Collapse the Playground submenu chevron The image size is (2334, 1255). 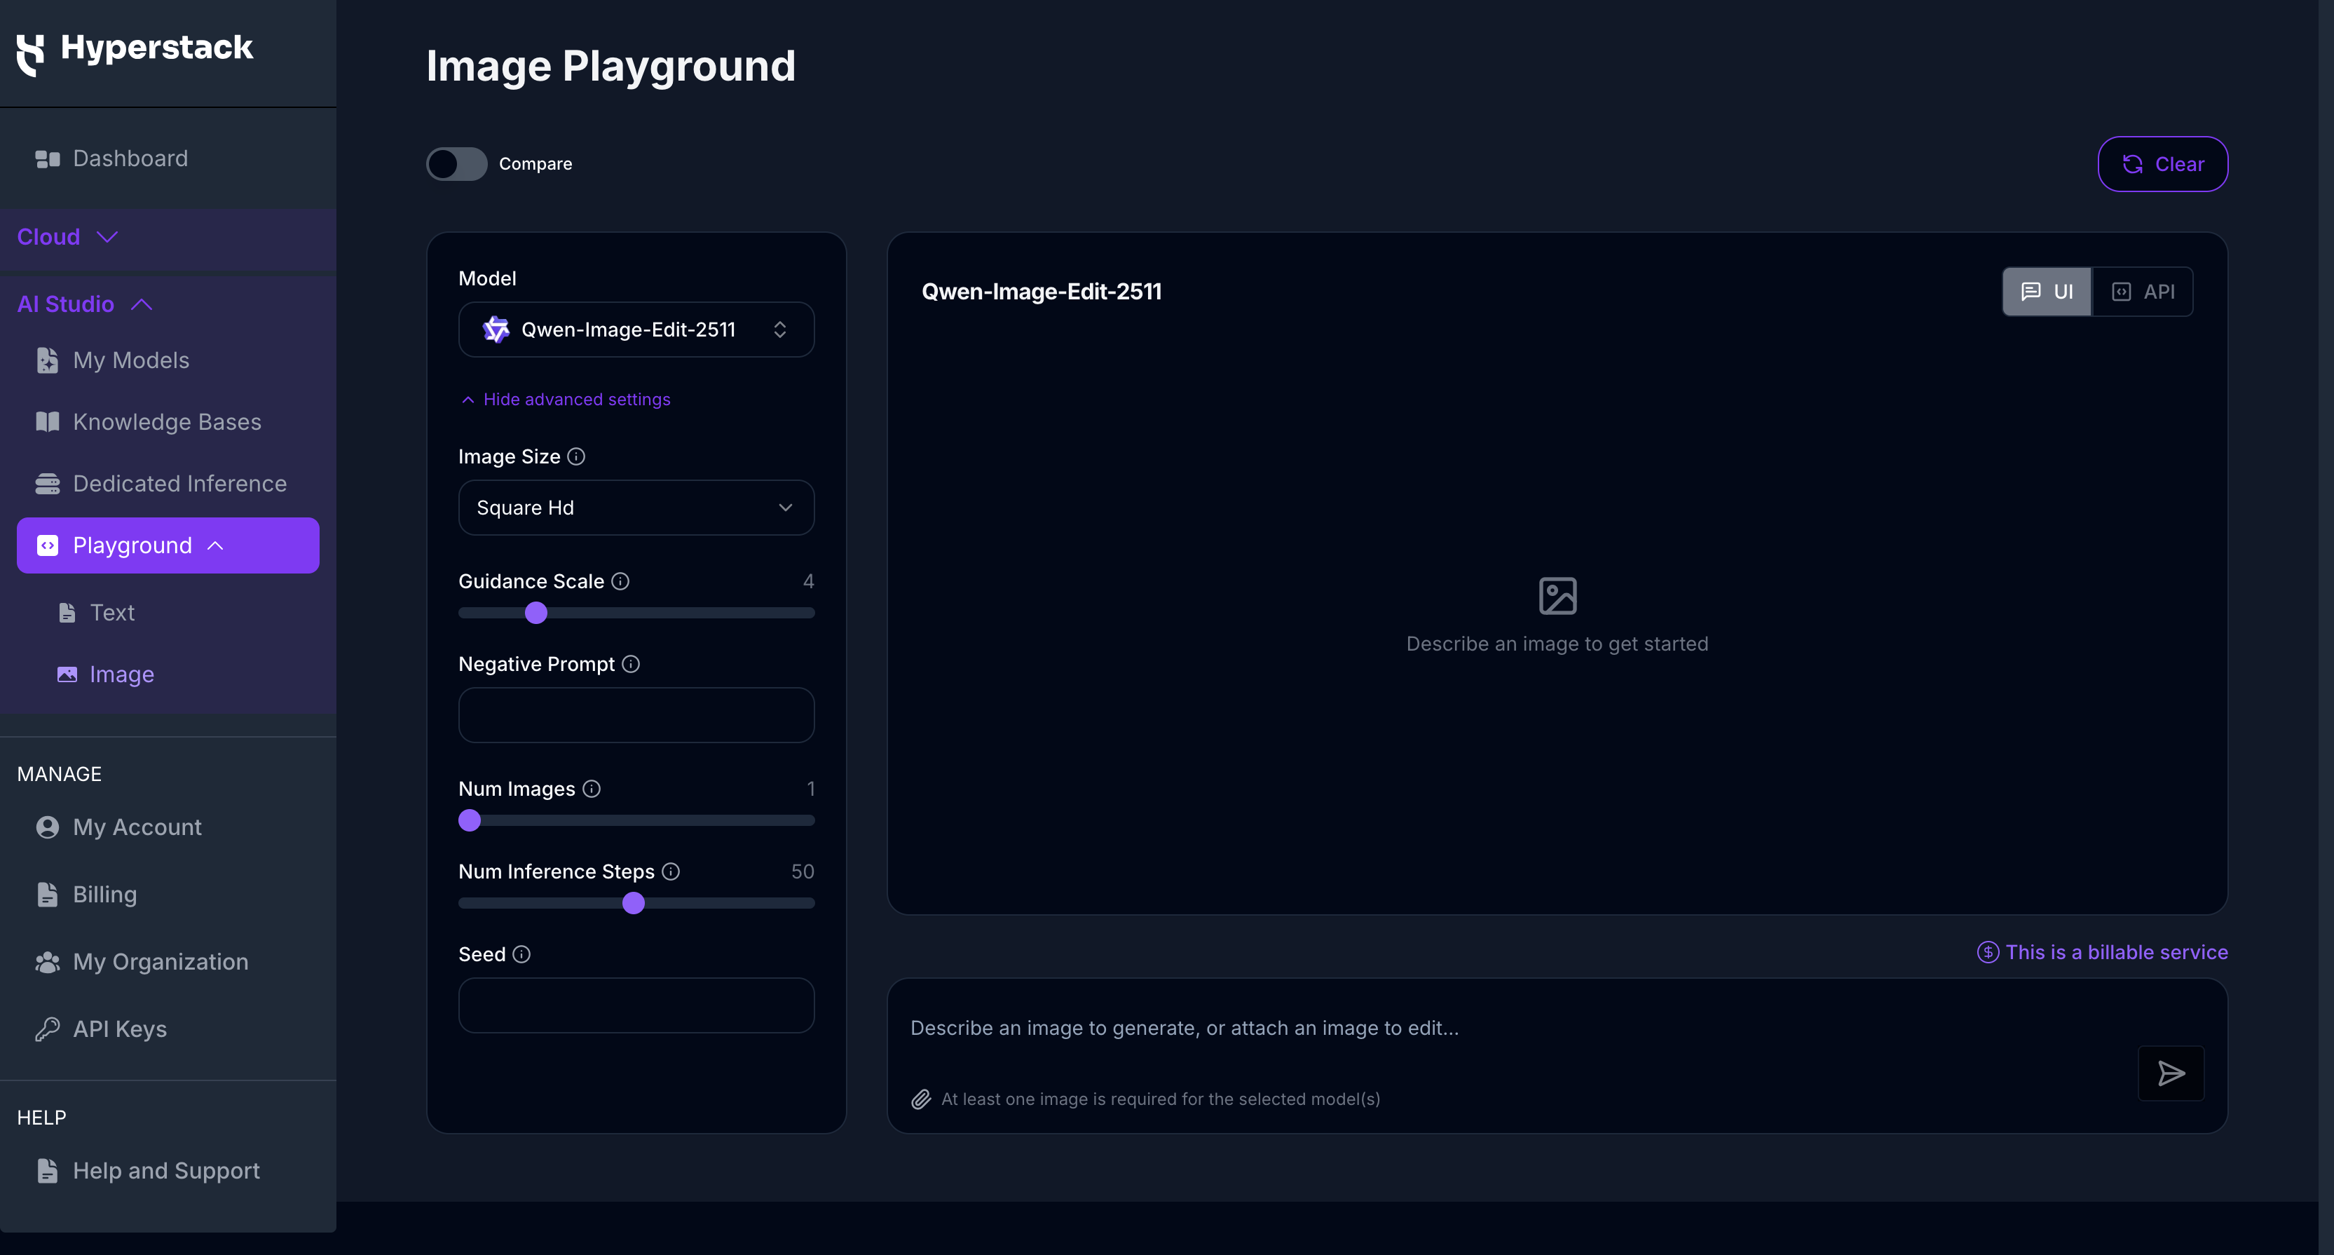point(216,545)
